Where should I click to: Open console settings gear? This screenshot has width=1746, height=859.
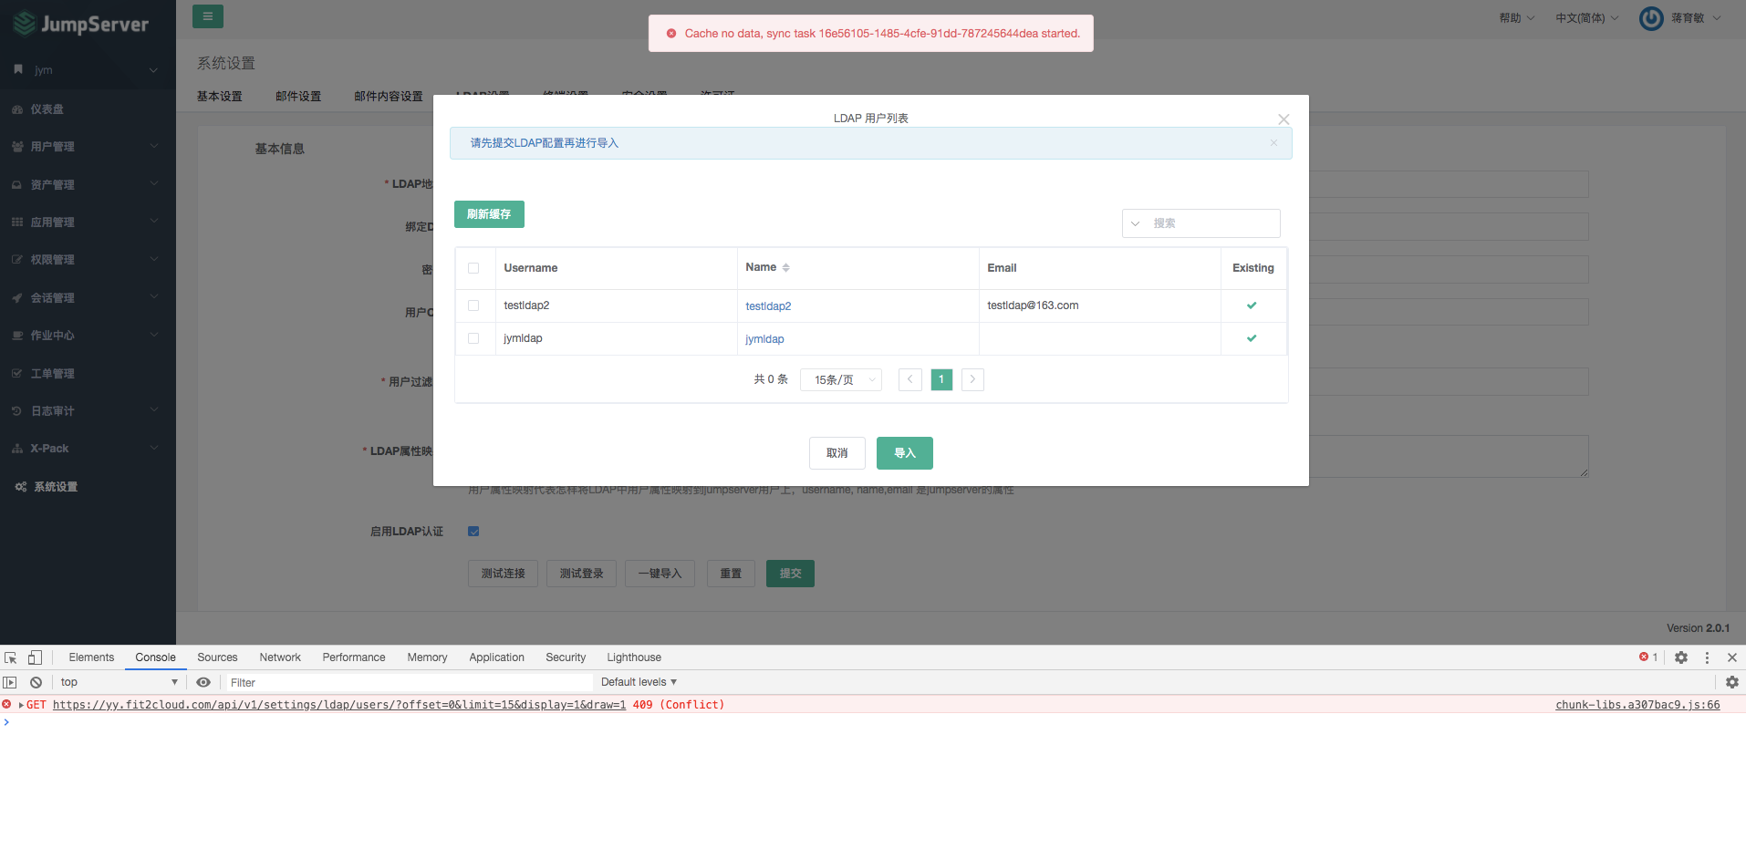point(1731,682)
